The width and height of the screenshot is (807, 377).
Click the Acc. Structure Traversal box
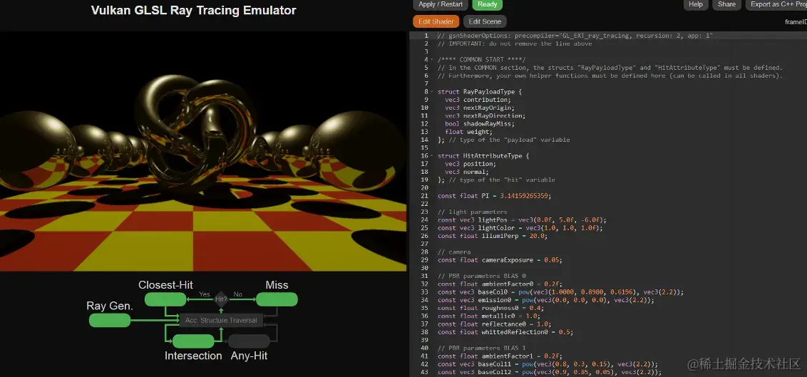coord(221,320)
